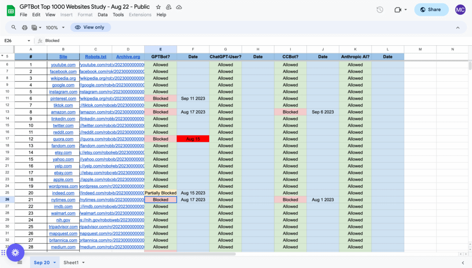Image resolution: width=472 pixels, height=268 pixels.
Task: Open Sep 20 sheet tab menu arrow
Action: pyautogui.click(x=54, y=262)
